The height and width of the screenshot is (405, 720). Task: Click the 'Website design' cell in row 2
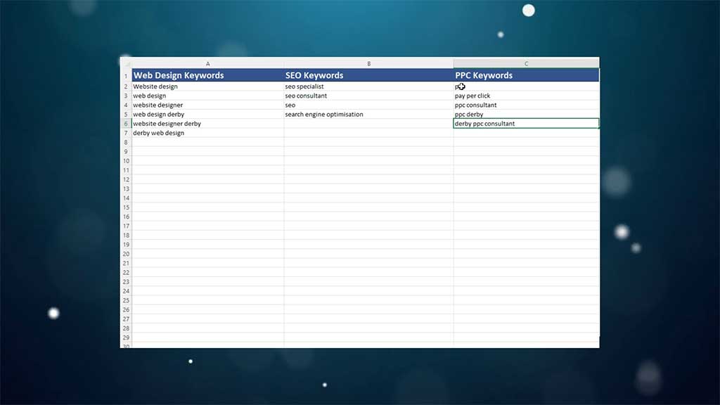click(x=207, y=86)
